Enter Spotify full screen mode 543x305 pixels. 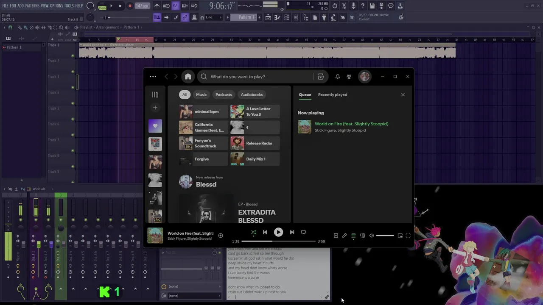(408, 236)
